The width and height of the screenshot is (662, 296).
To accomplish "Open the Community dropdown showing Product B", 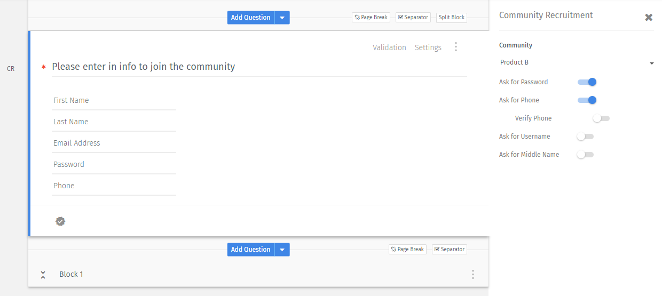I will [577, 63].
